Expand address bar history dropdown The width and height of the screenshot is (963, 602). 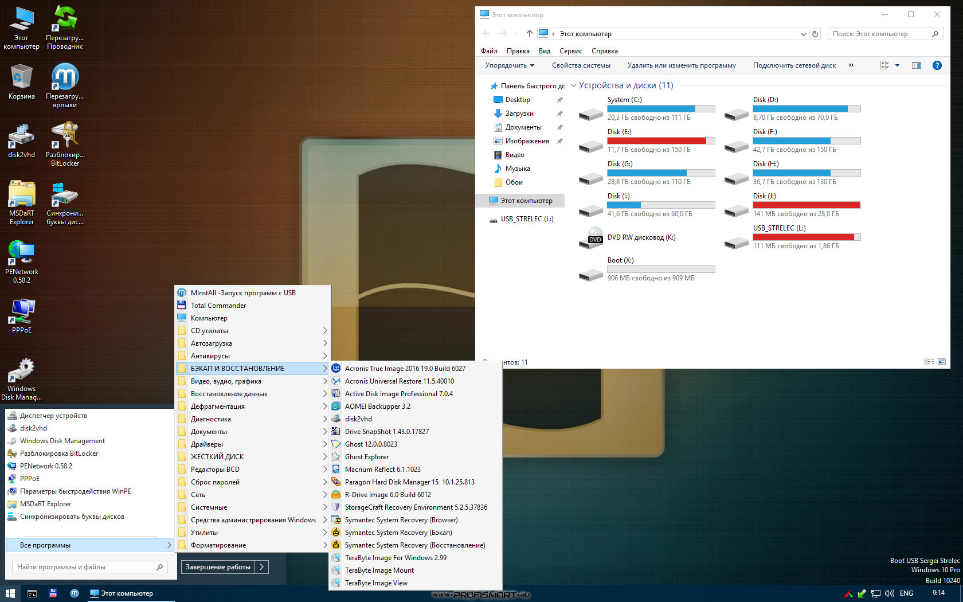pos(803,34)
